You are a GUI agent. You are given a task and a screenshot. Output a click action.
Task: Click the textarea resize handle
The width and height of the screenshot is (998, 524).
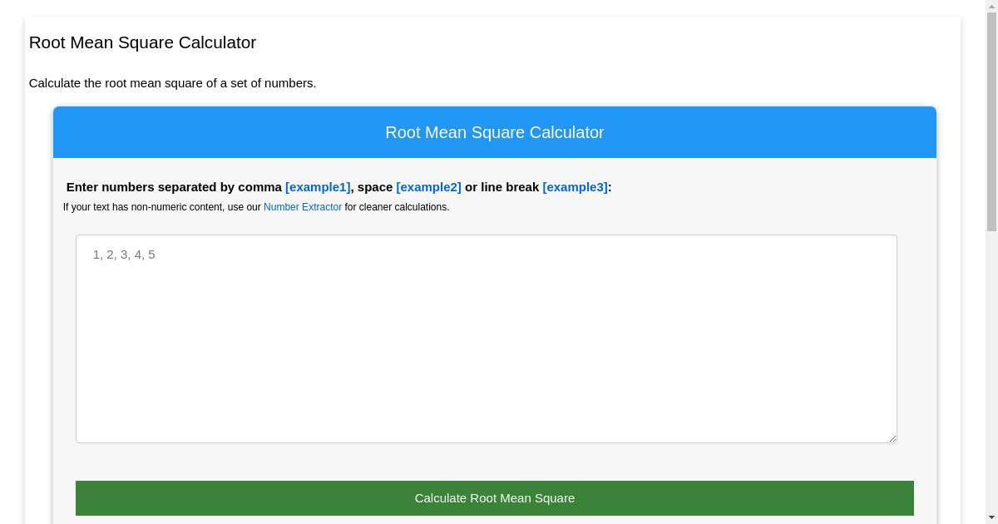[x=893, y=438]
